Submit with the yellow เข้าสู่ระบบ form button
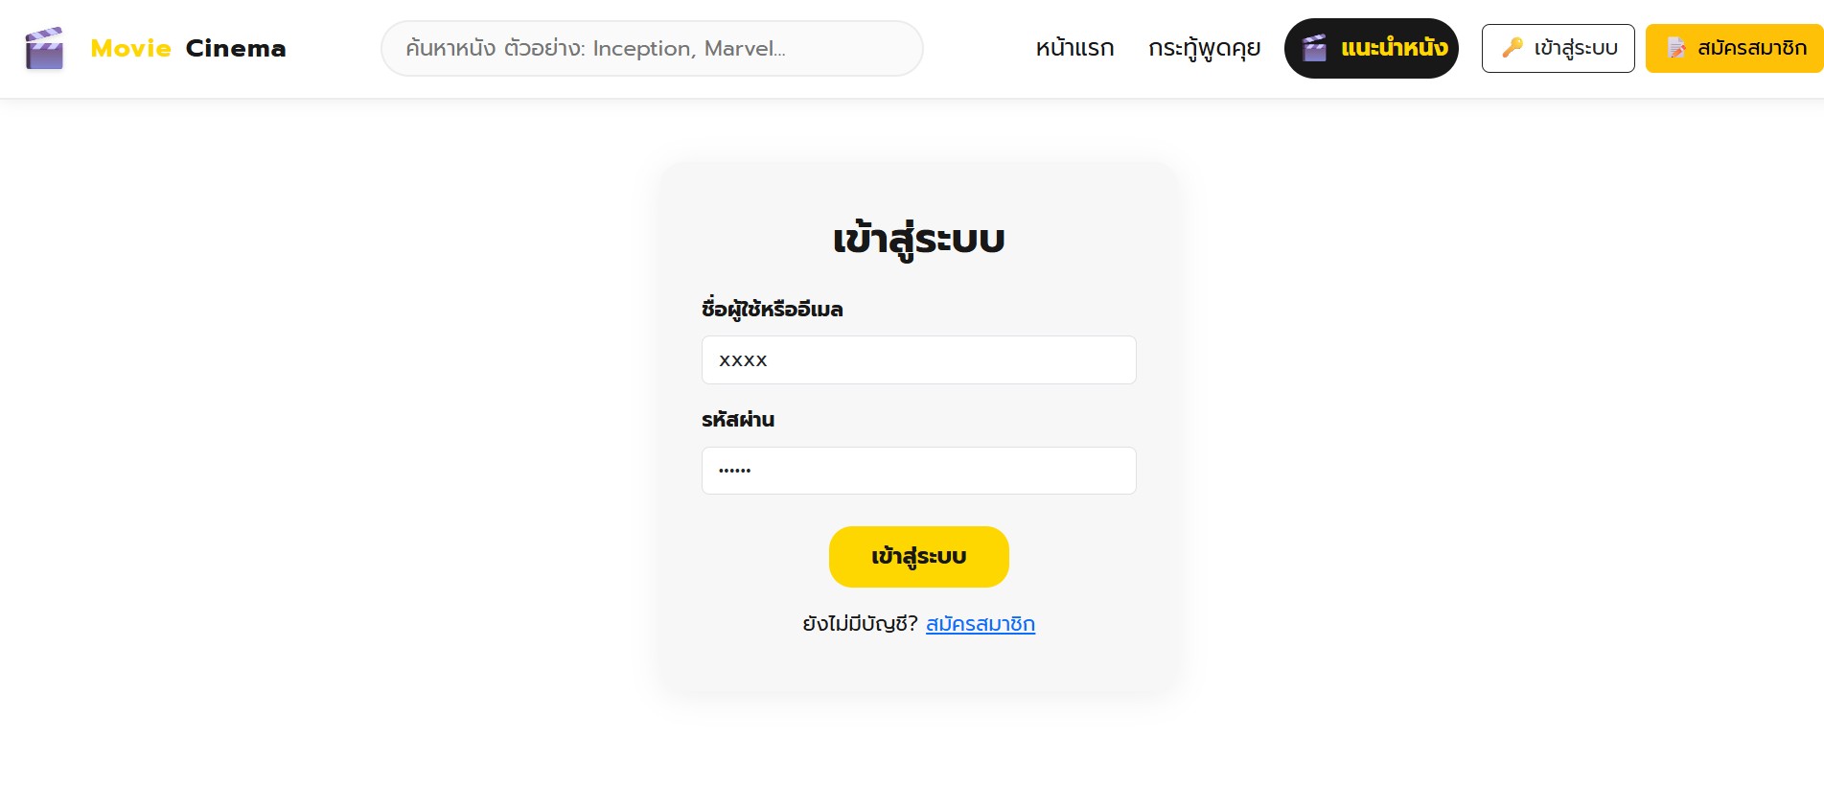 (919, 557)
